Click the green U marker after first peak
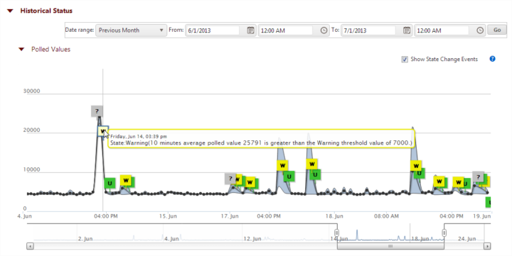Image resolution: width=512 pixels, height=256 pixels. [x=110, y=183]
